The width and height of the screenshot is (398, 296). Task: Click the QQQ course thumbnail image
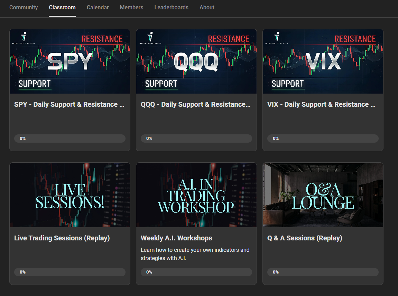pyautogui.click(x=196, y=61)
